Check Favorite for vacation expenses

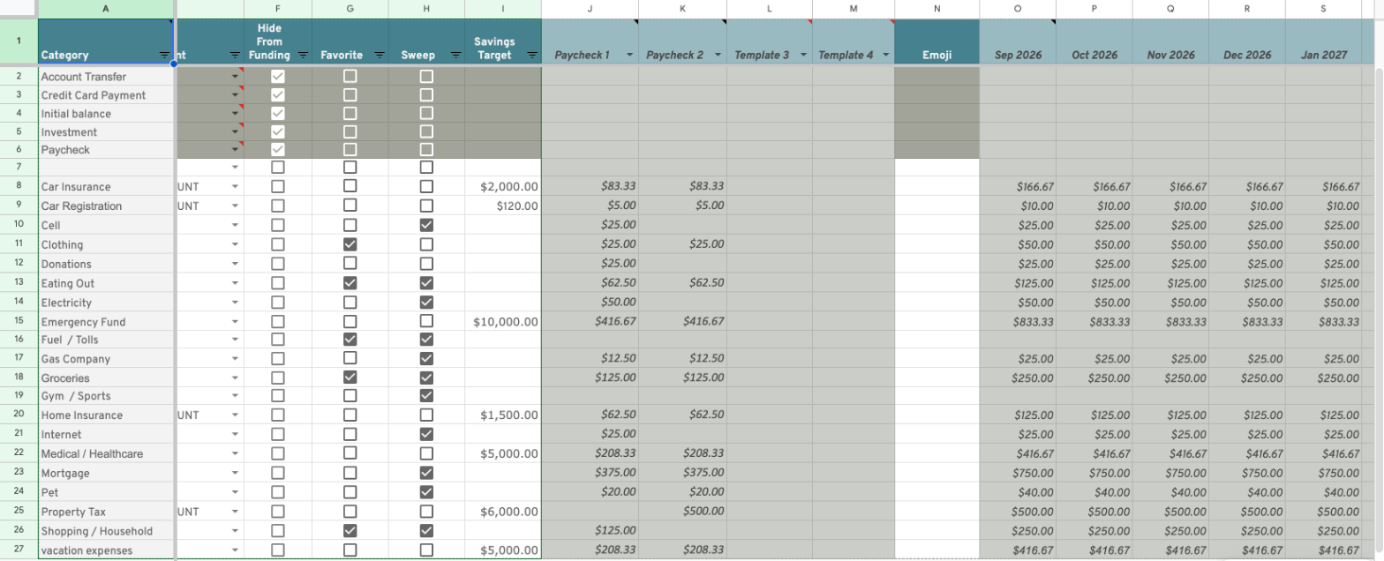(x=350, y=550)
